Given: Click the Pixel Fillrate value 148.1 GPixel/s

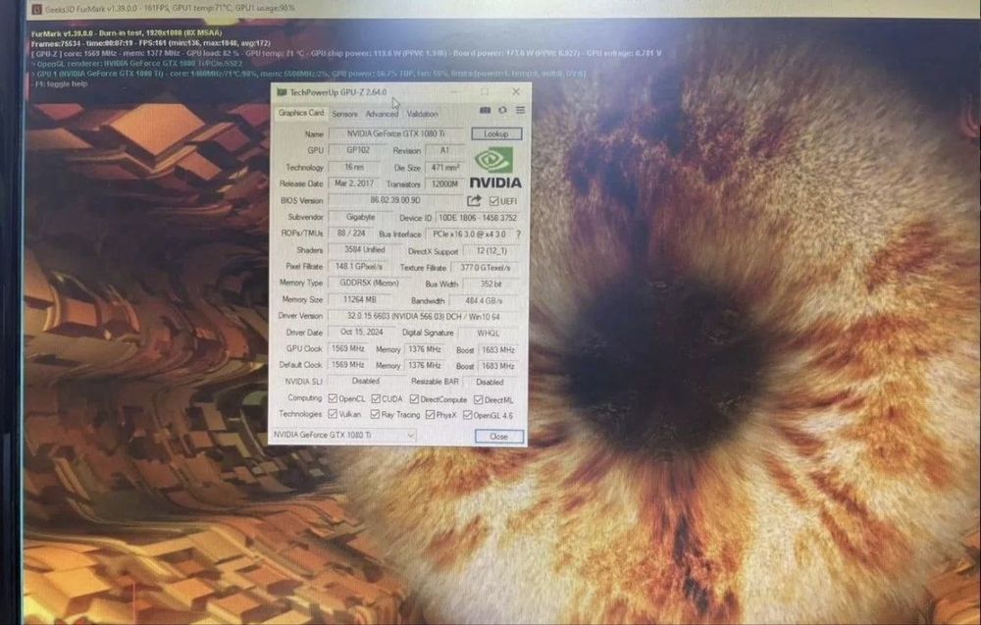Looking at the screenshot, I should click(358, 267).
